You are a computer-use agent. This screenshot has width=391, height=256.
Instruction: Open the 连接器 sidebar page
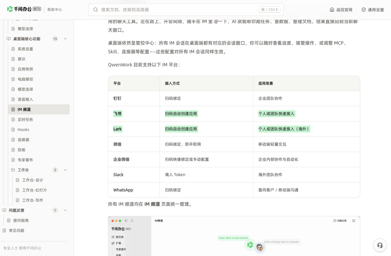pyautogui.click(x=39, y=140)
